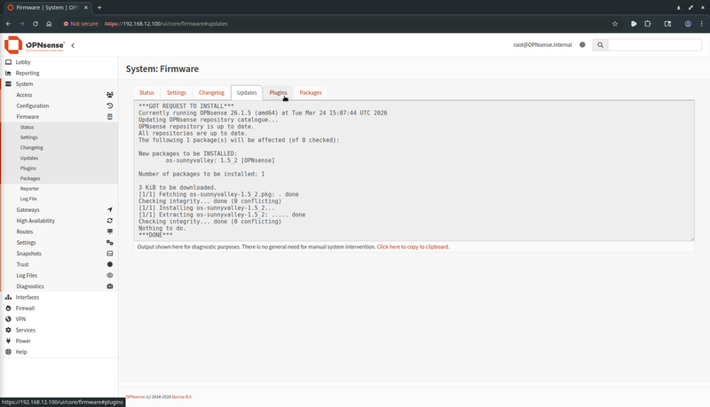This screenshot has width=710, height=407.
Task: Select the Updates tab
Action: (x=247, y=93)
